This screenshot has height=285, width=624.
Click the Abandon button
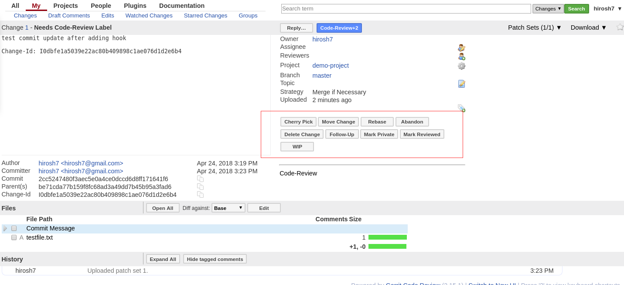[412, 122]
